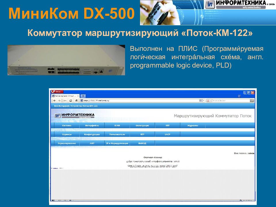Close the web interface browser tab

[x=78, y=96]
